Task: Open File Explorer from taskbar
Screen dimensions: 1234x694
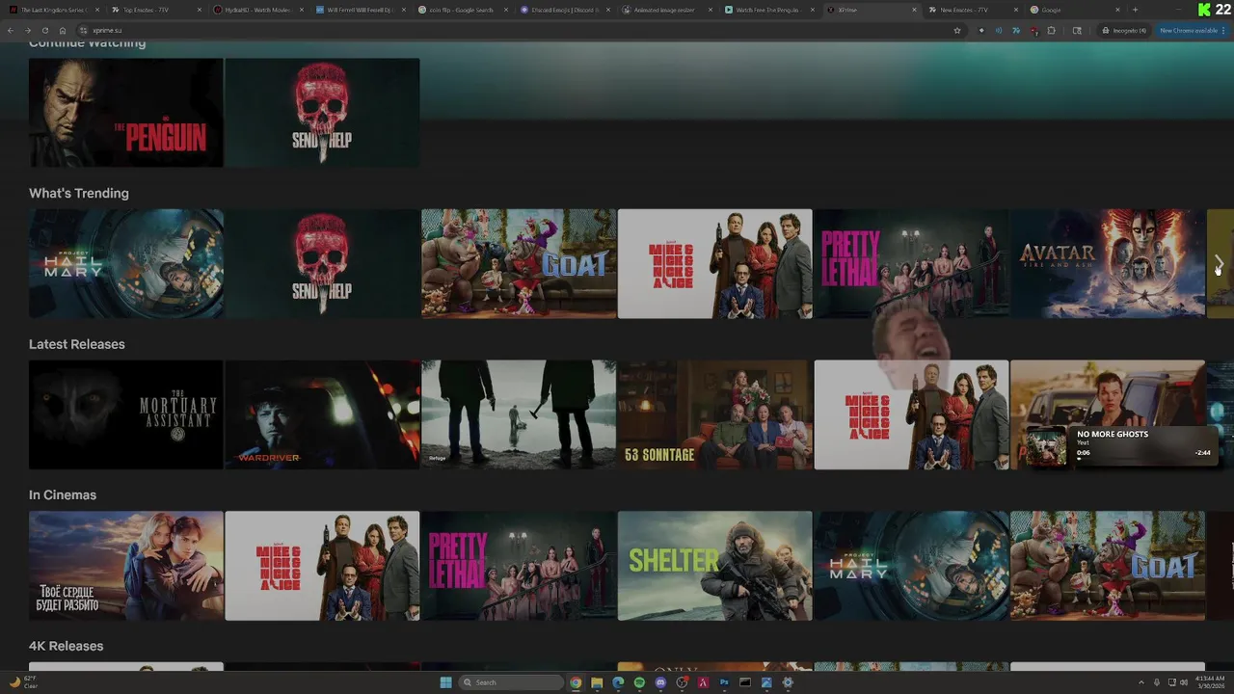Action: 597,682
